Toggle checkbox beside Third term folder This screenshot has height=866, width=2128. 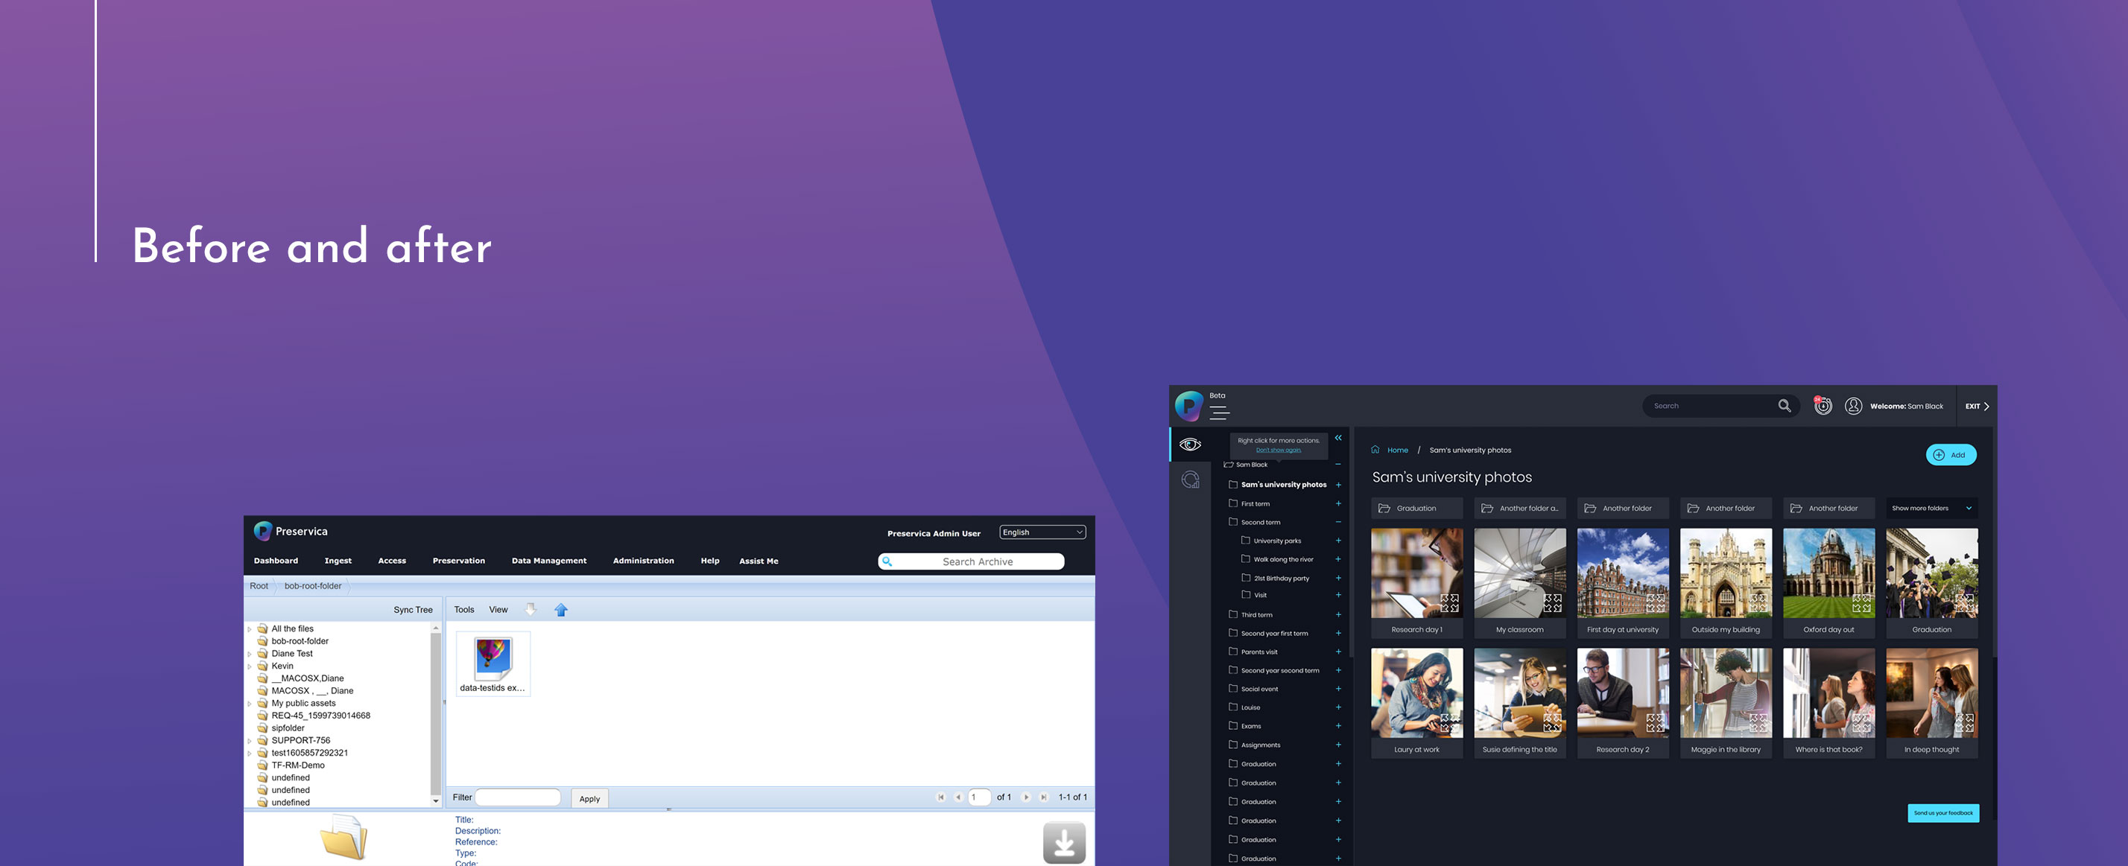[x=1233, y=614]
